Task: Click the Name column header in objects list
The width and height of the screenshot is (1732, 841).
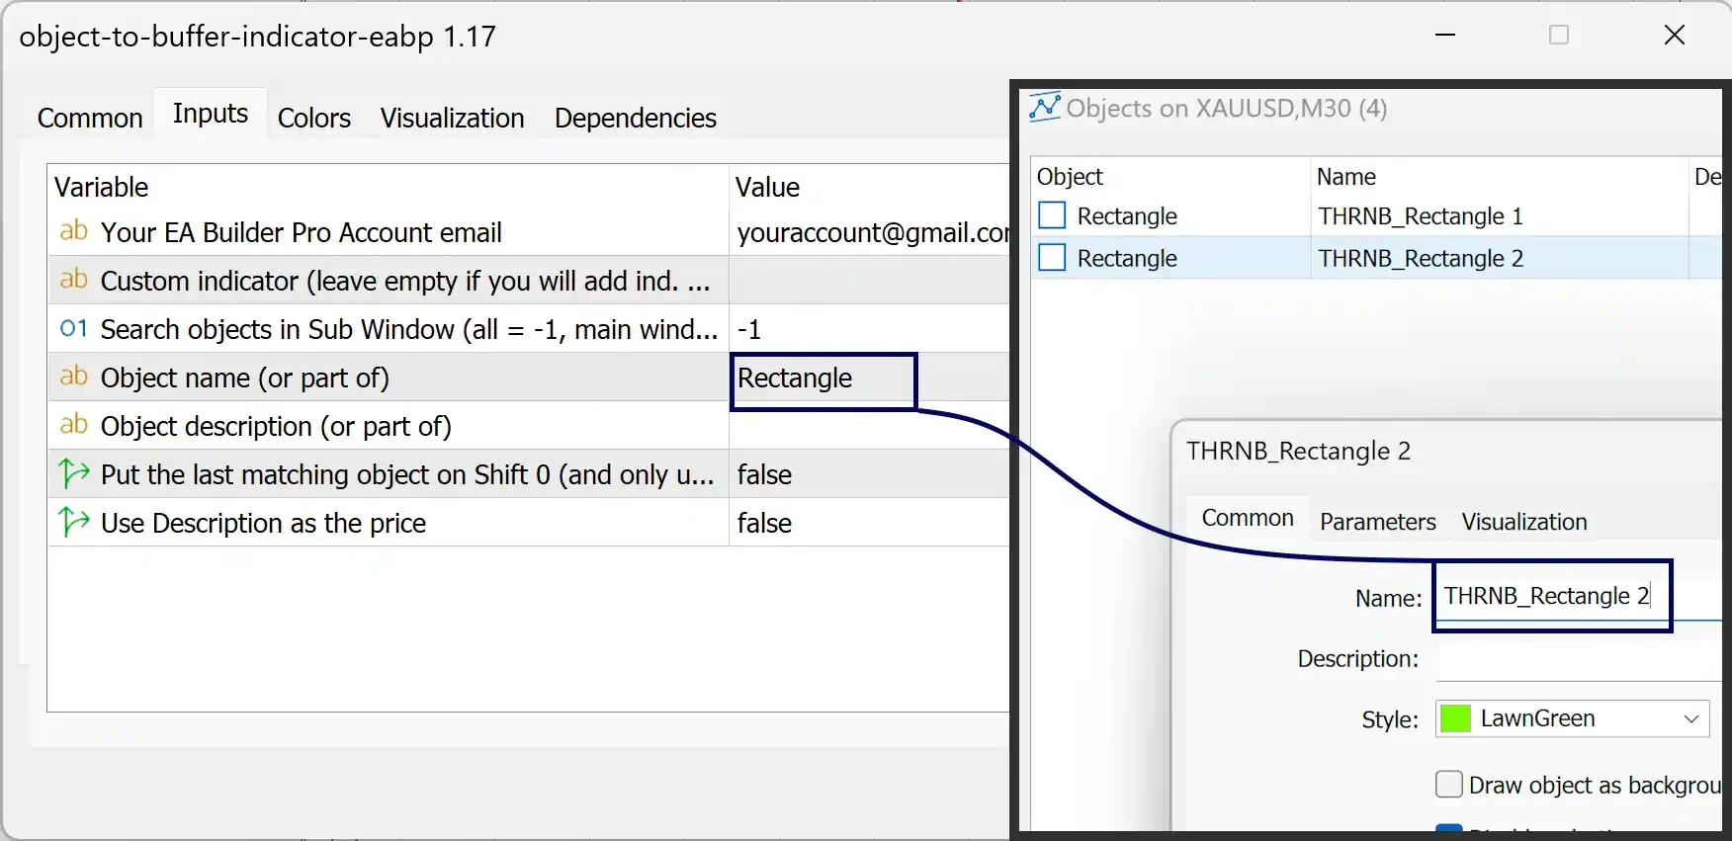Action: point(1500,176)
